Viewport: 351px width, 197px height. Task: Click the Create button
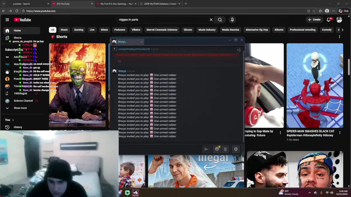[x=314, y=20]
